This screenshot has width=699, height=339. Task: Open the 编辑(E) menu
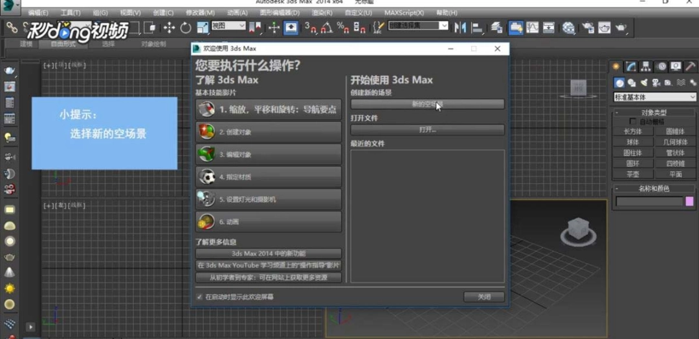pyautogui.click(x=38, y=13)
